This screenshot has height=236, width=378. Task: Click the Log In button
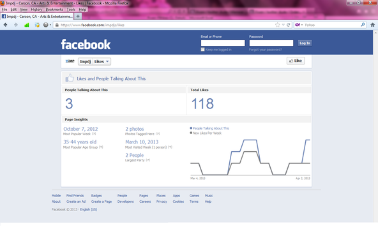305,43
